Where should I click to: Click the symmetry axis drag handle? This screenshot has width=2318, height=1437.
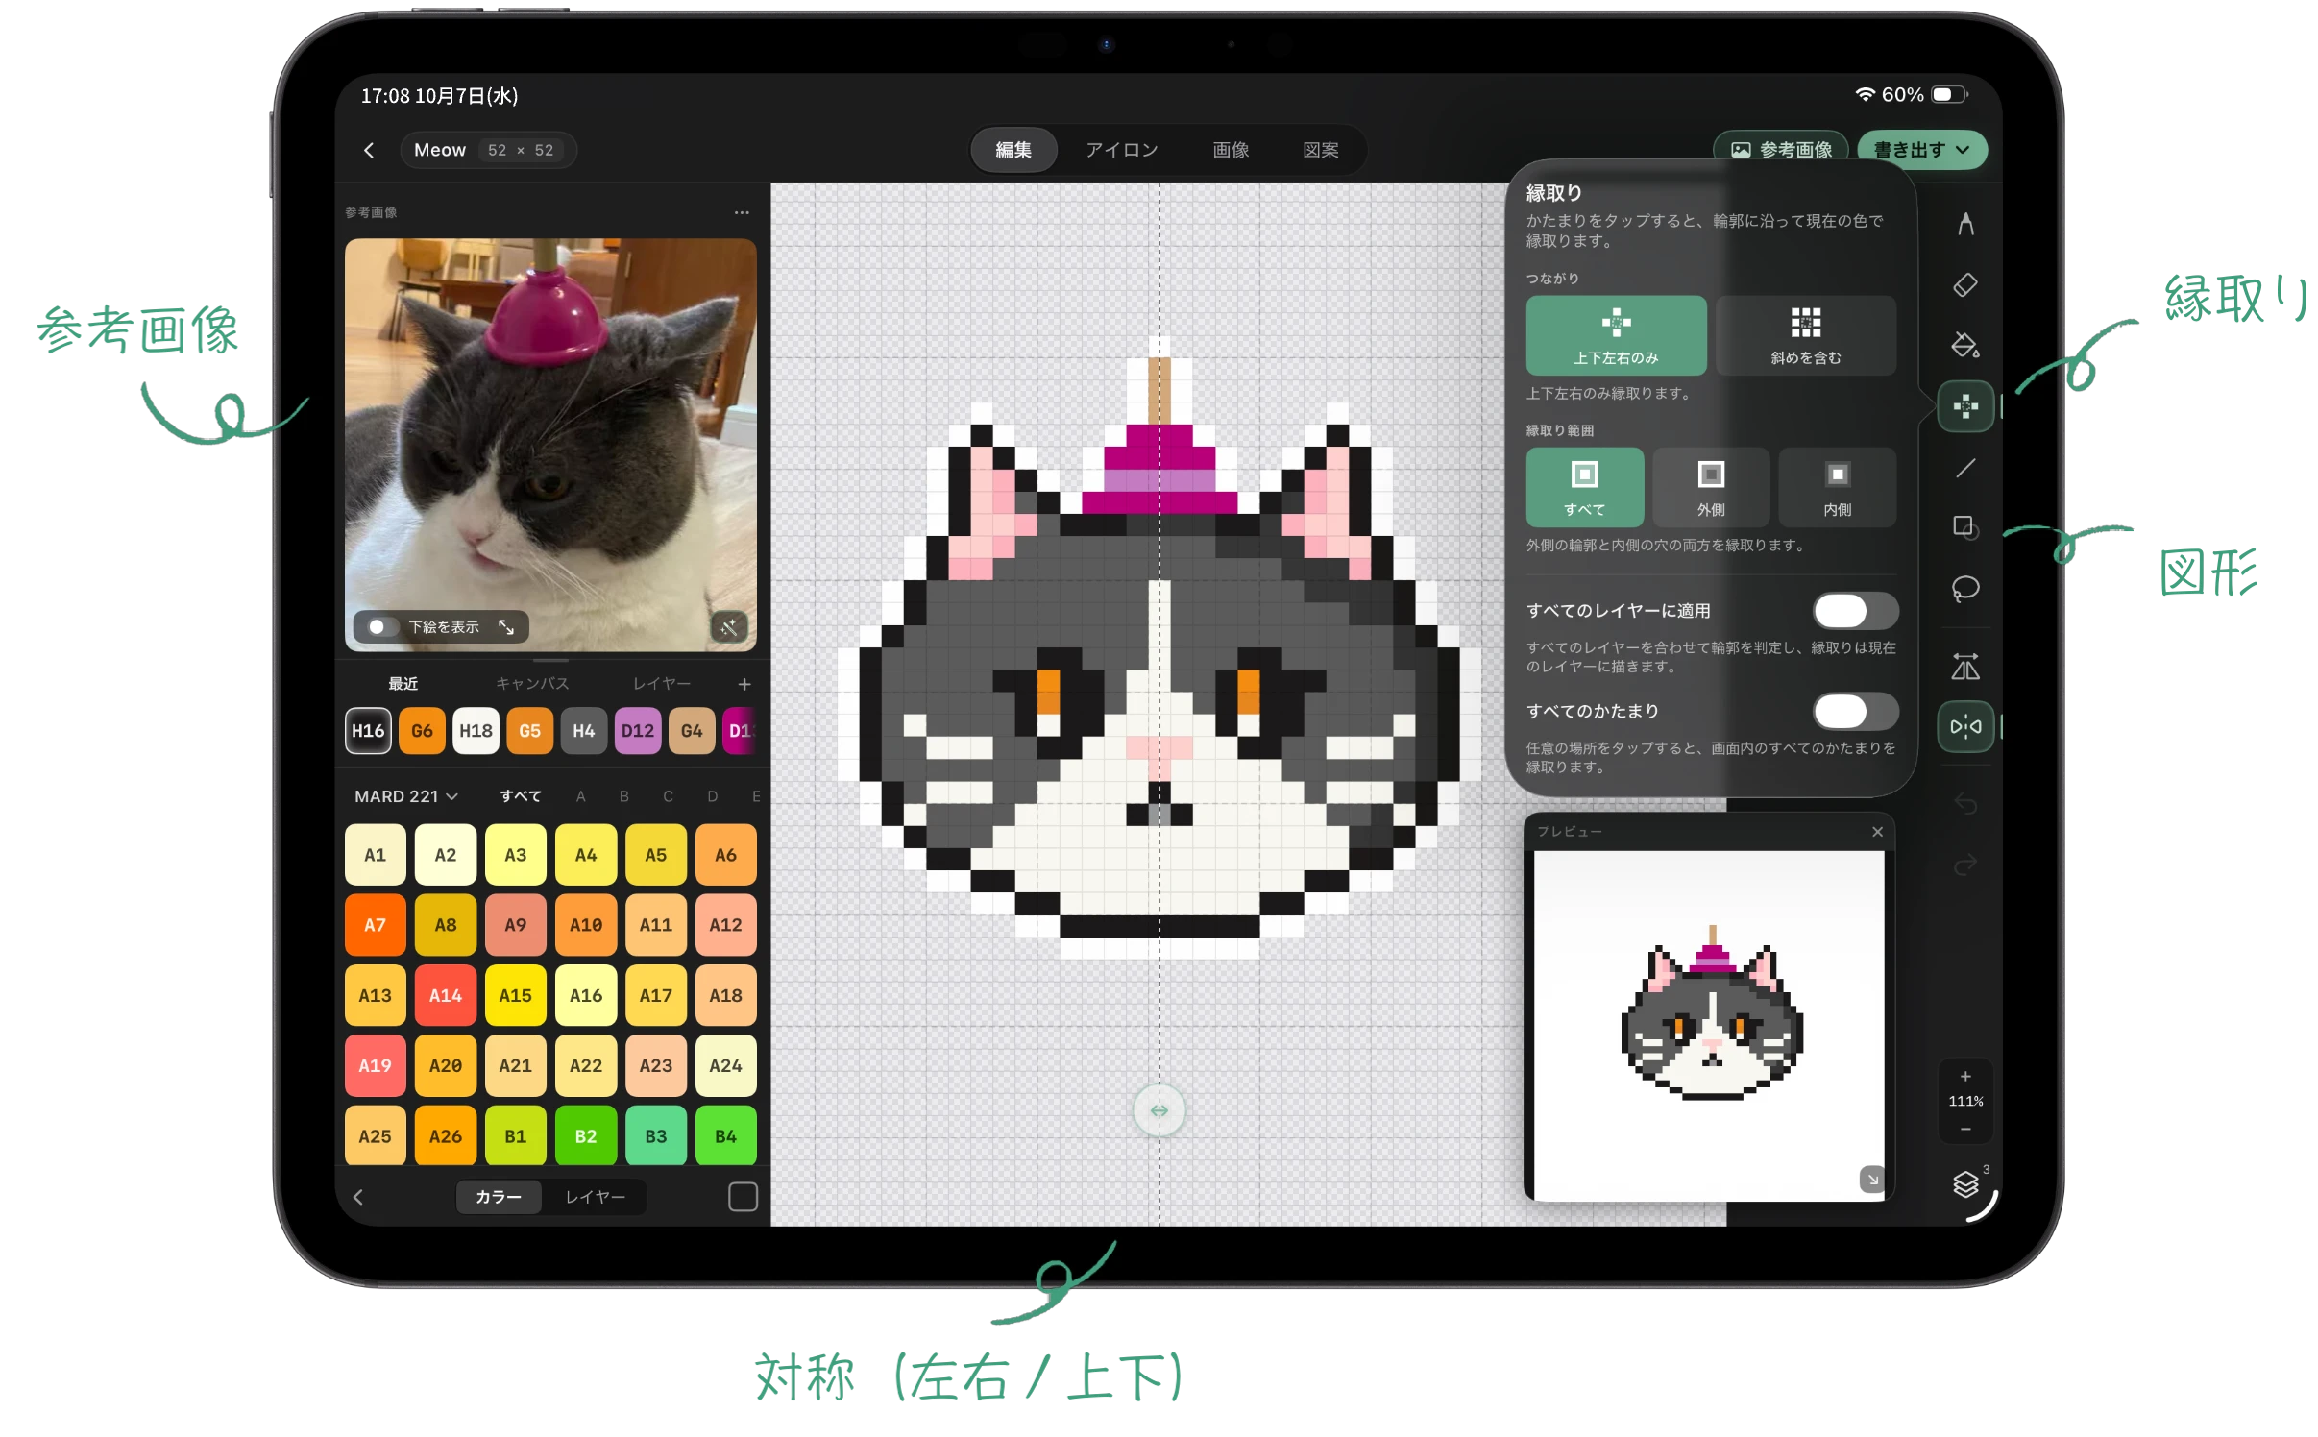click(1159, 1110)
